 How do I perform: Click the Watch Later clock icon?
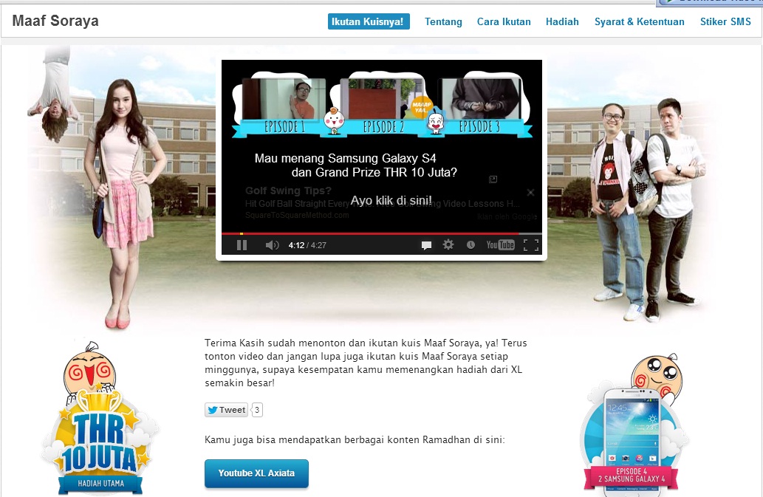pos(471,244)
